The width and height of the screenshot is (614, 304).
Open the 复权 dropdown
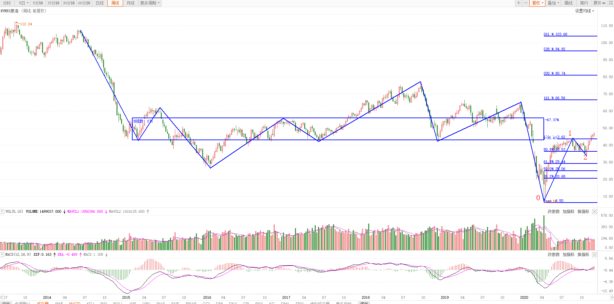pyautogui.click(x=538, y=3)
